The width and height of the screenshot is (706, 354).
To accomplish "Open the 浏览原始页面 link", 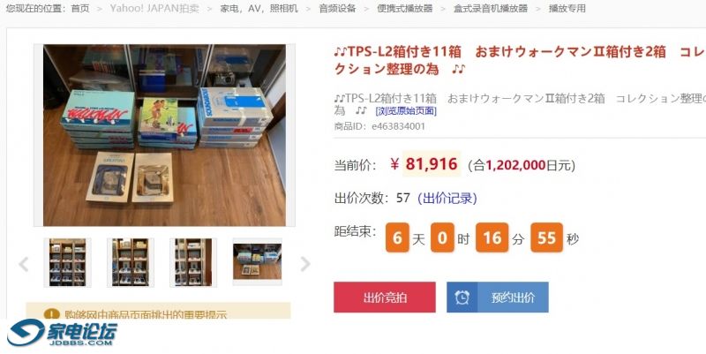I will coord(406,111).
